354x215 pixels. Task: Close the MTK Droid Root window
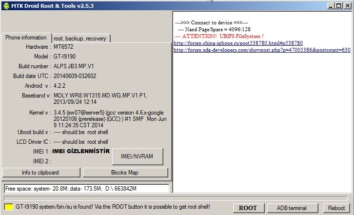[x=347, y=6]
